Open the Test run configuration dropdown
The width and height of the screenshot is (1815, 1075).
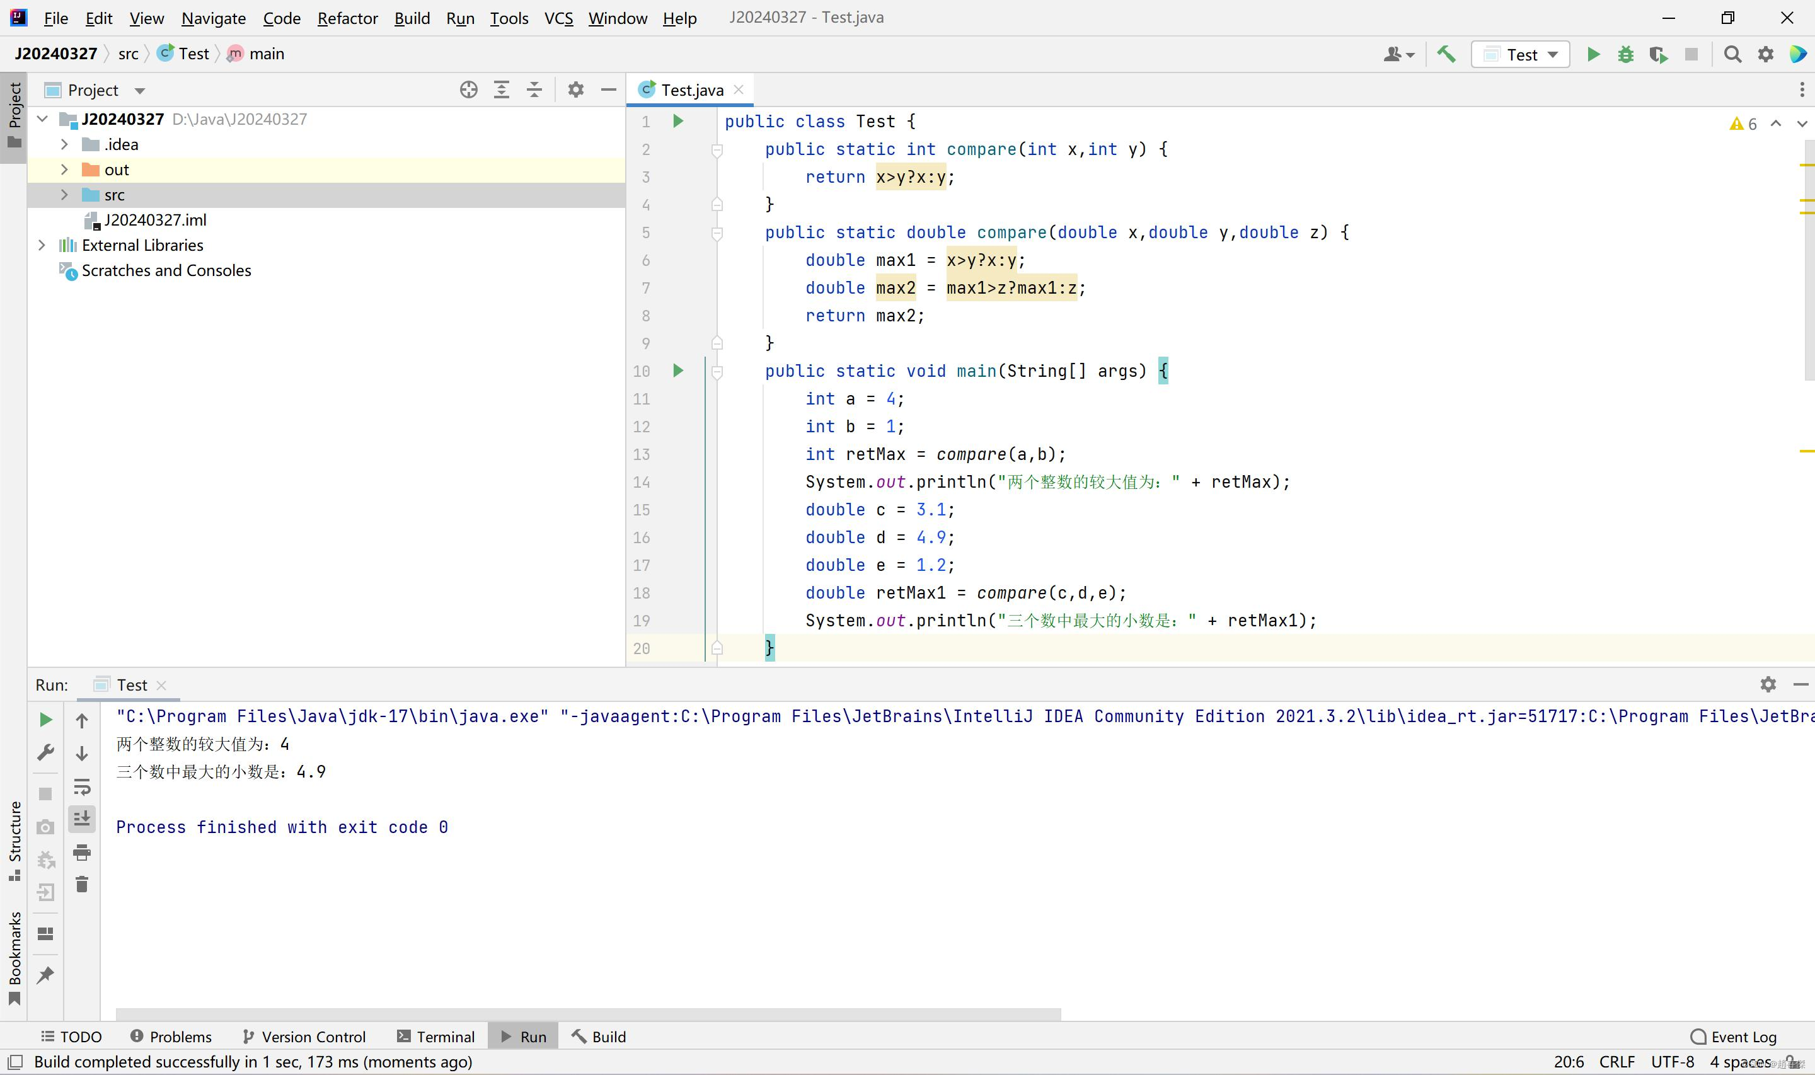coord(1521,54)
